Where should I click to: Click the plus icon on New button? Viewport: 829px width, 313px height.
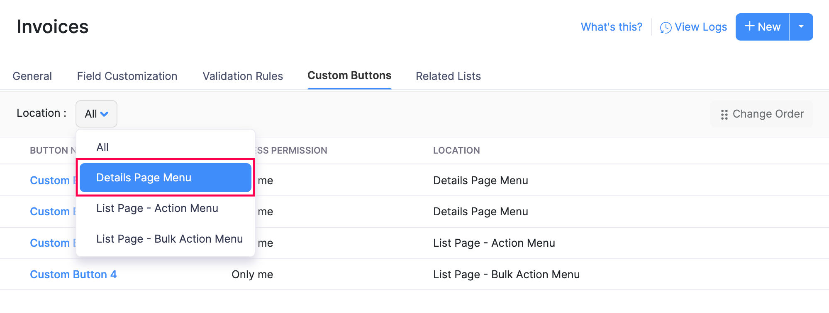click(x=749, y=26)
